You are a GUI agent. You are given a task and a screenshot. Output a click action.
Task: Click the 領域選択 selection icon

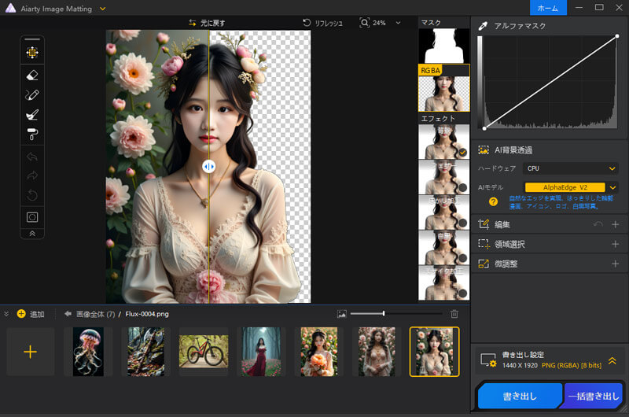point(484,244)
